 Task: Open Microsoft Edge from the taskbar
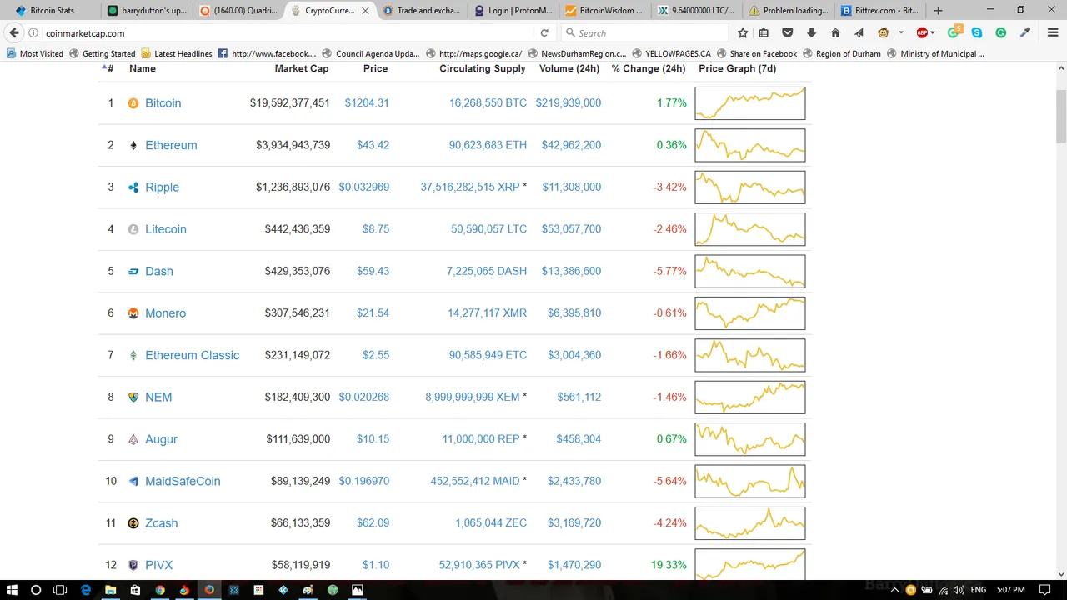86,590
